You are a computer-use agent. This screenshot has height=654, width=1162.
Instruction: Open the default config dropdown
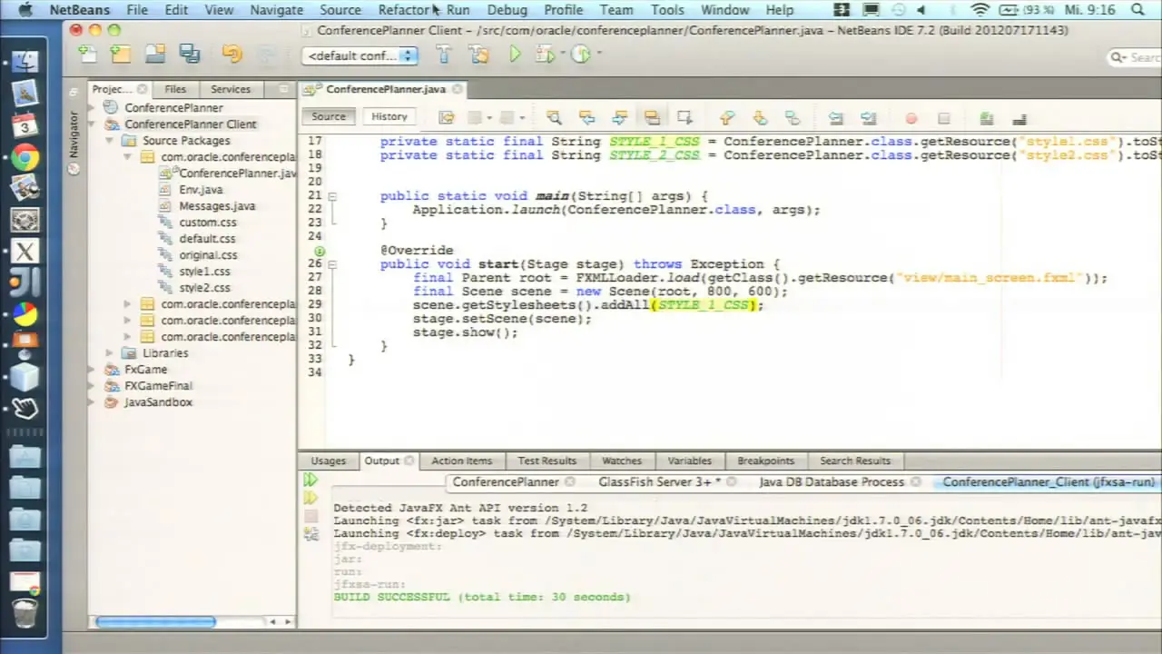pyautogui.click(x=359, y=55)
